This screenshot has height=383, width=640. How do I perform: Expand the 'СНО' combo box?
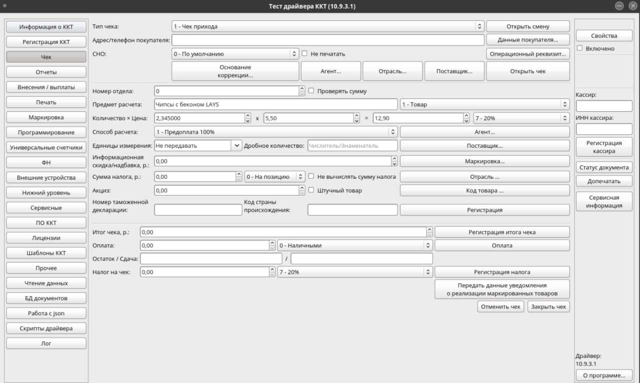click(235, 53)
